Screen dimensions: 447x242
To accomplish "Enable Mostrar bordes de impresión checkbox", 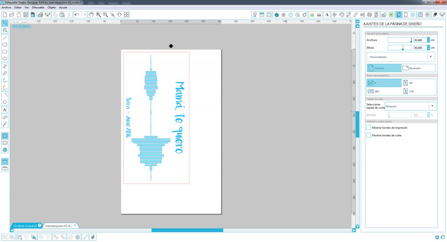I will [x=368, y=128].
